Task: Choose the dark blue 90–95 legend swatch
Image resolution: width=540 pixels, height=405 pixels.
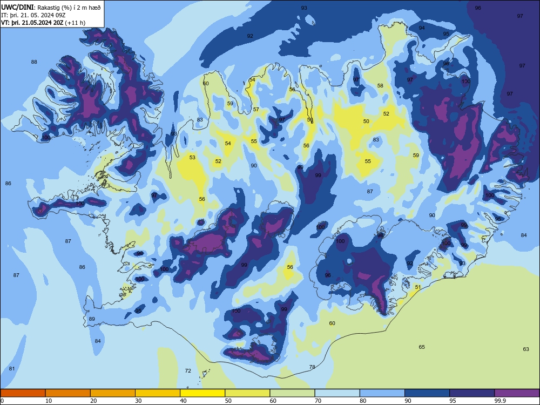Action: click(427, 393)
